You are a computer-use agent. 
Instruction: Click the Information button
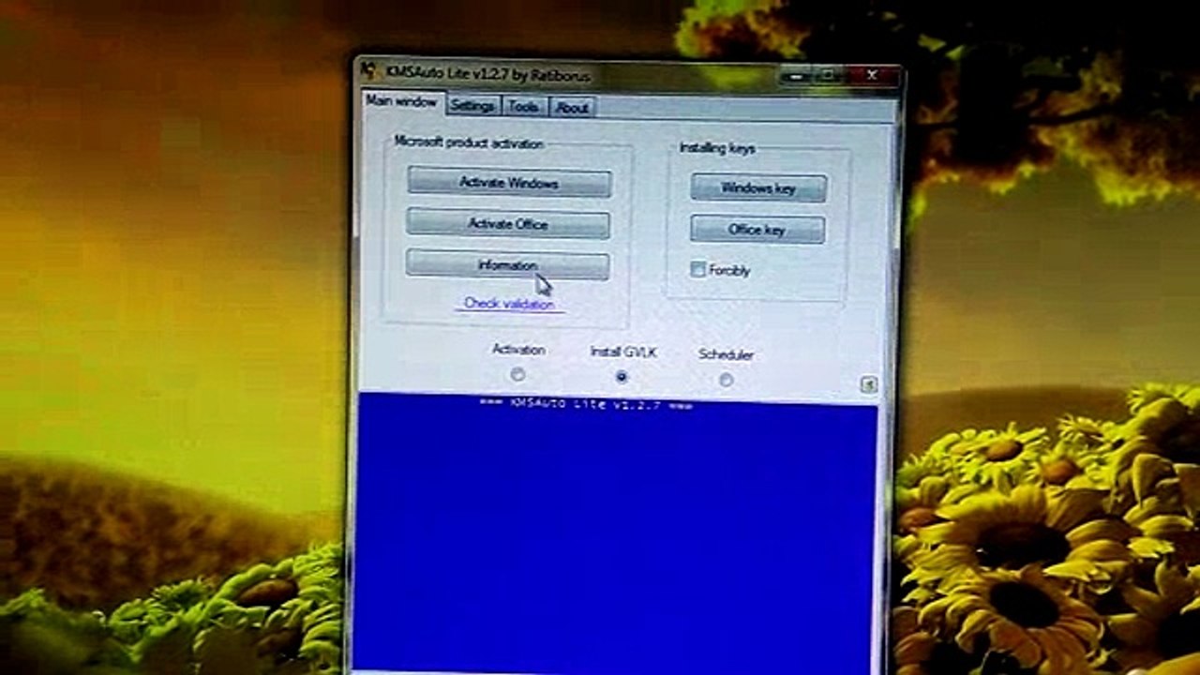click(x=507, y=265)
